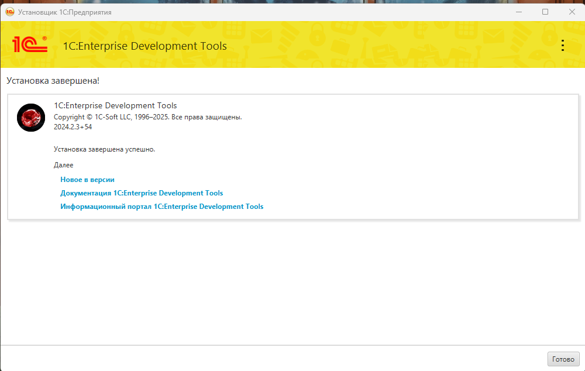Click the "Готово" button

click(x=563, y=359)
